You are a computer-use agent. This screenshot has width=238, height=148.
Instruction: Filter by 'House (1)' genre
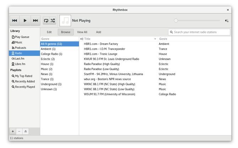(60, 64)
